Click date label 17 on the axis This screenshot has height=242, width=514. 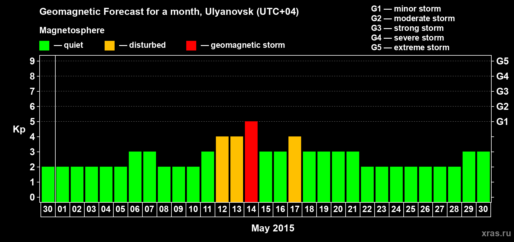click(x=295, y=209)
